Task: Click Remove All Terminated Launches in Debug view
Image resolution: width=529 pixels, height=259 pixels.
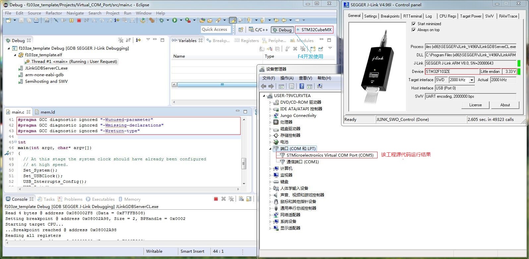Action: [x=121, y=40]
